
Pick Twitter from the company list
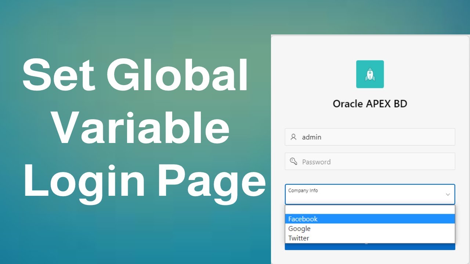[x=370, y=238]
